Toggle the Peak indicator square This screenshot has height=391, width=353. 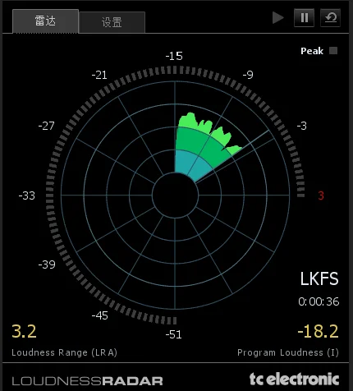point(333,51)
